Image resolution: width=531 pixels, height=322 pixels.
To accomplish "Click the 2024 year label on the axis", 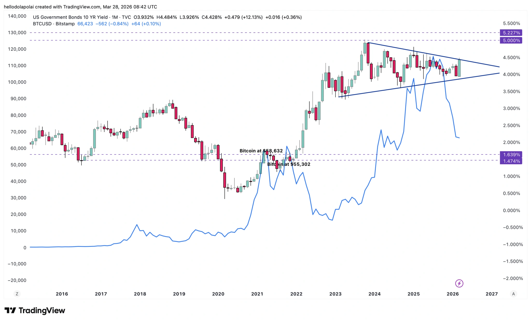I will 374,294.
